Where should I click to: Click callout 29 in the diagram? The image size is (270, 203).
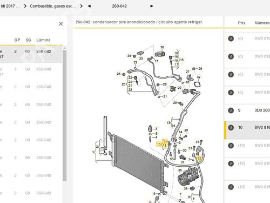point(180,88)
